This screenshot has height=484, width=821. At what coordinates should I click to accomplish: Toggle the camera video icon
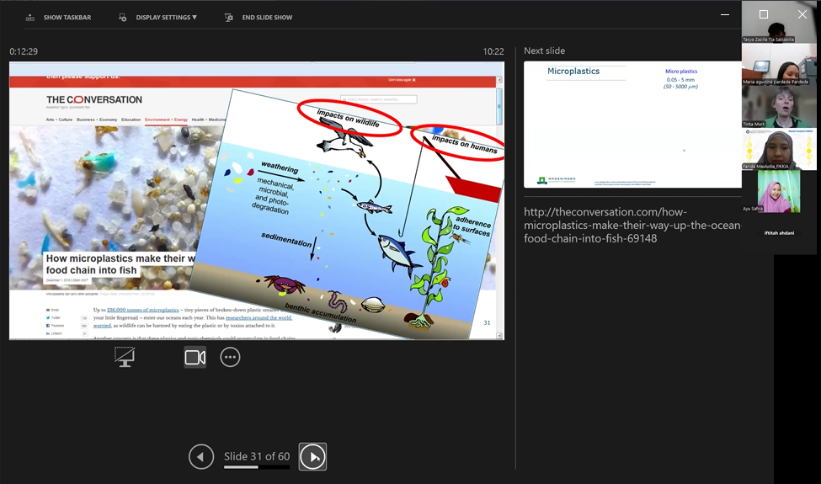[195, 357]
